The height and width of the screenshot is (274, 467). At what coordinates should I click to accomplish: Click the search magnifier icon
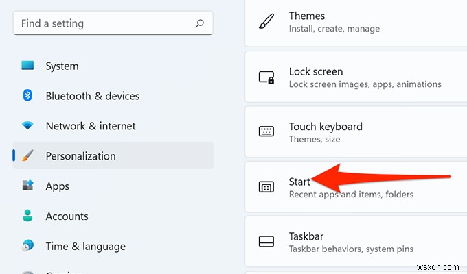pyautogui.click(x=200, y=23)
